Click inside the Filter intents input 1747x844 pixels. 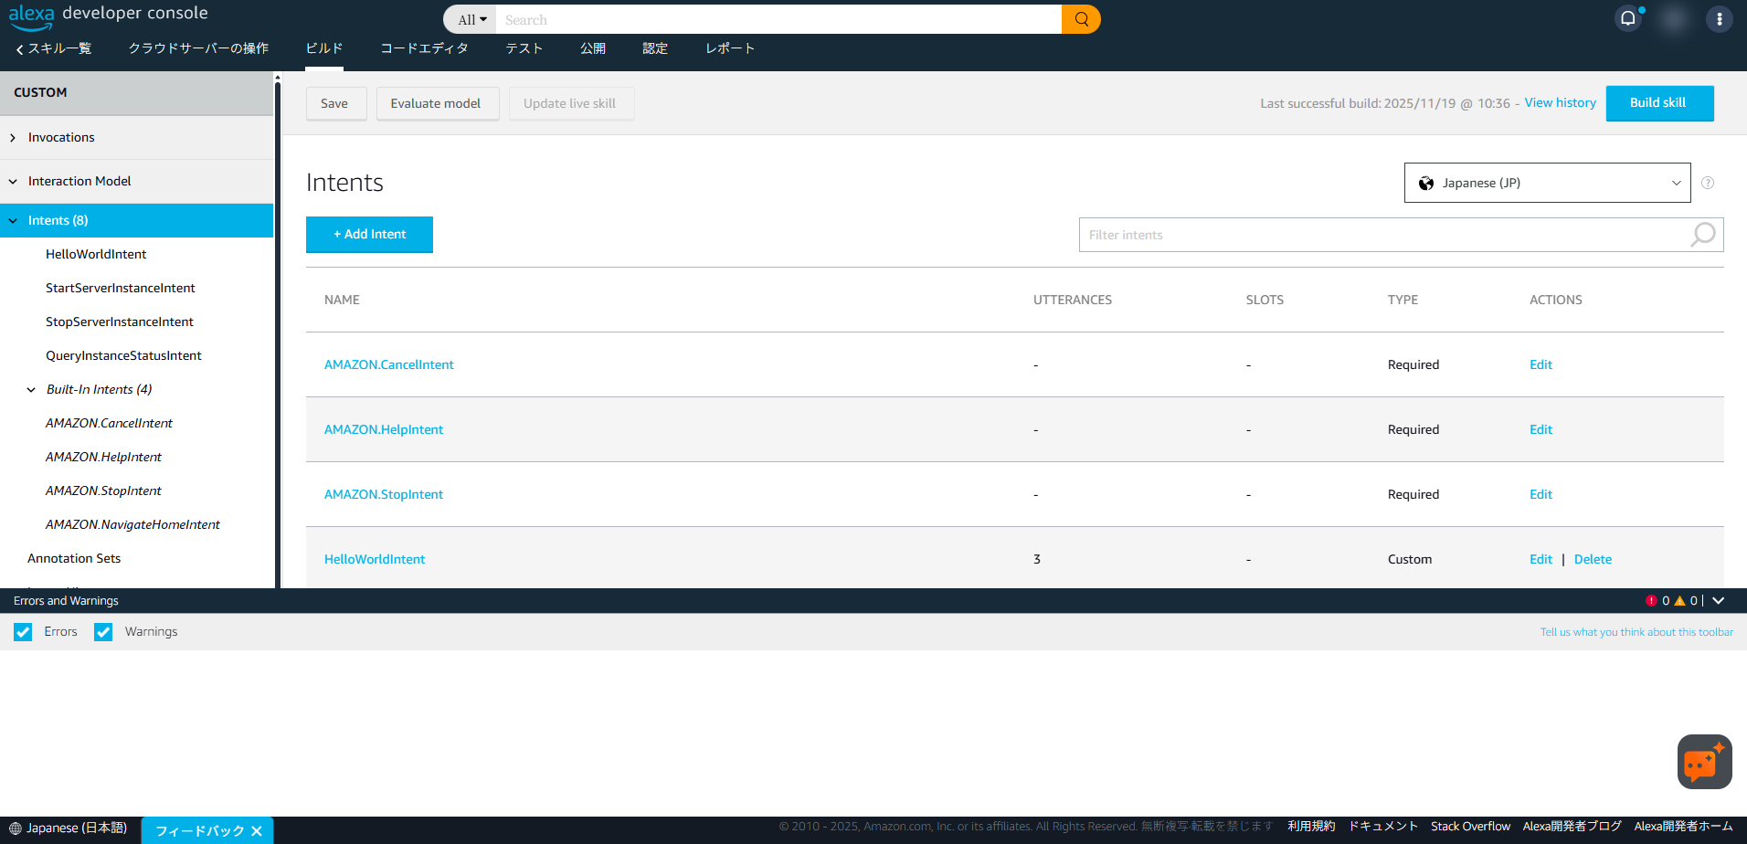pyautogui.click(x=1325, y=235)
